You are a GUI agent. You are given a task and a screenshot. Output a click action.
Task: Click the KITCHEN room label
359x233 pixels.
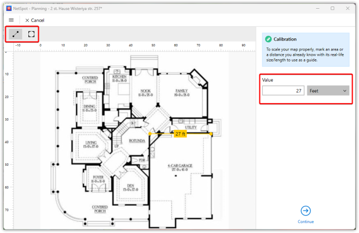coord(119,77)
